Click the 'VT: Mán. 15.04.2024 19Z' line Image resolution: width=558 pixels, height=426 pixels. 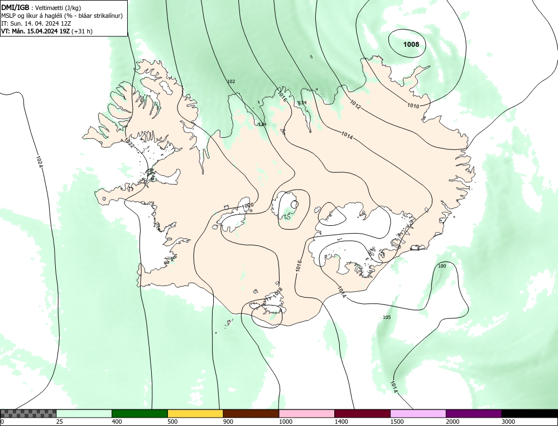coord(47,31)
